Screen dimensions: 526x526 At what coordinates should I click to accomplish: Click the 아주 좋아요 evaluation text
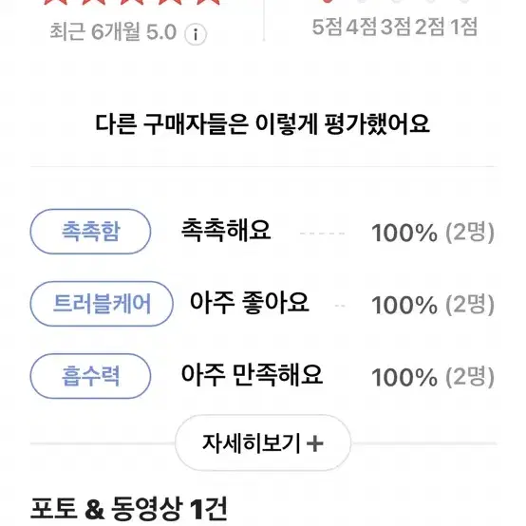click(x=250, y=303)
